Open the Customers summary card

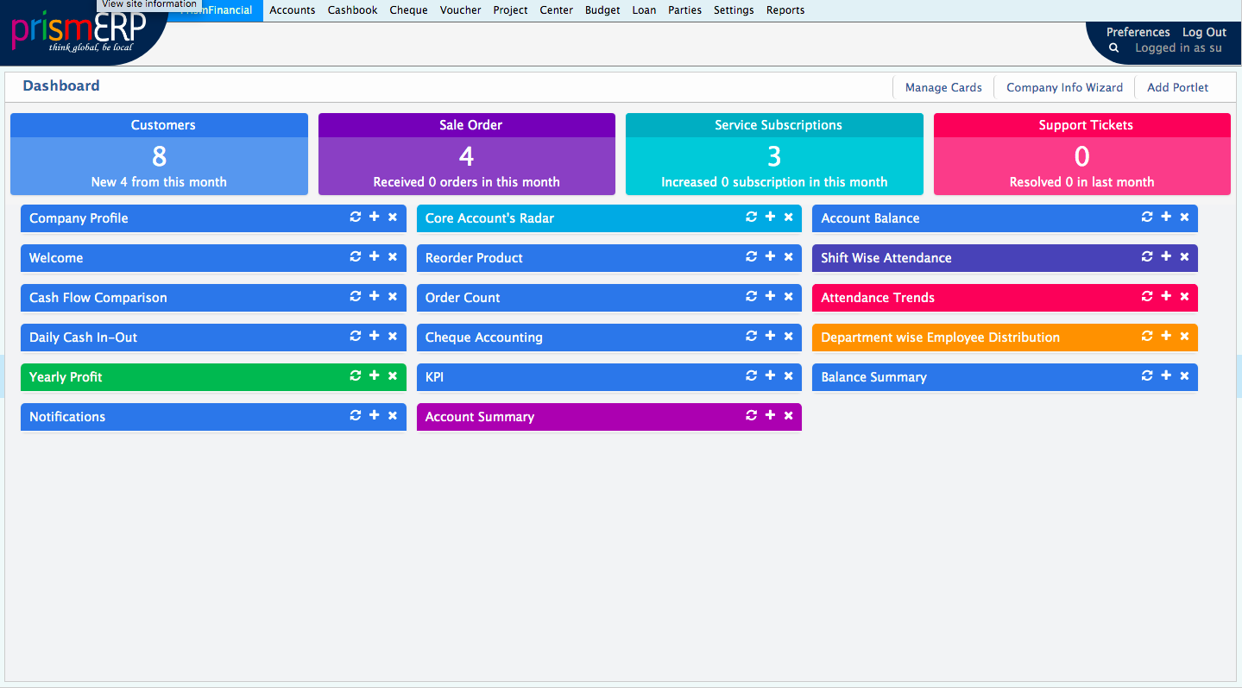click(x=159, y=154)
